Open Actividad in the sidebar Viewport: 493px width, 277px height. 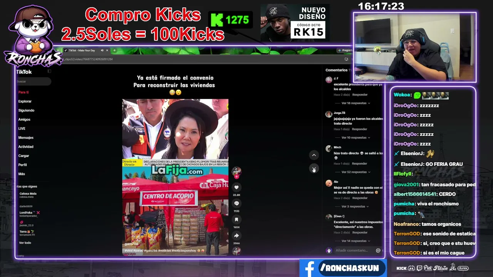[x=26, y=147]
